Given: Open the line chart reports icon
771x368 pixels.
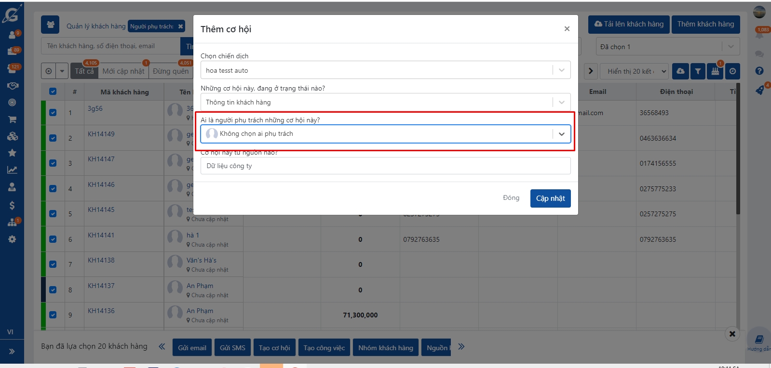Looking at the screenshot, I should click(x=12, y=170).
